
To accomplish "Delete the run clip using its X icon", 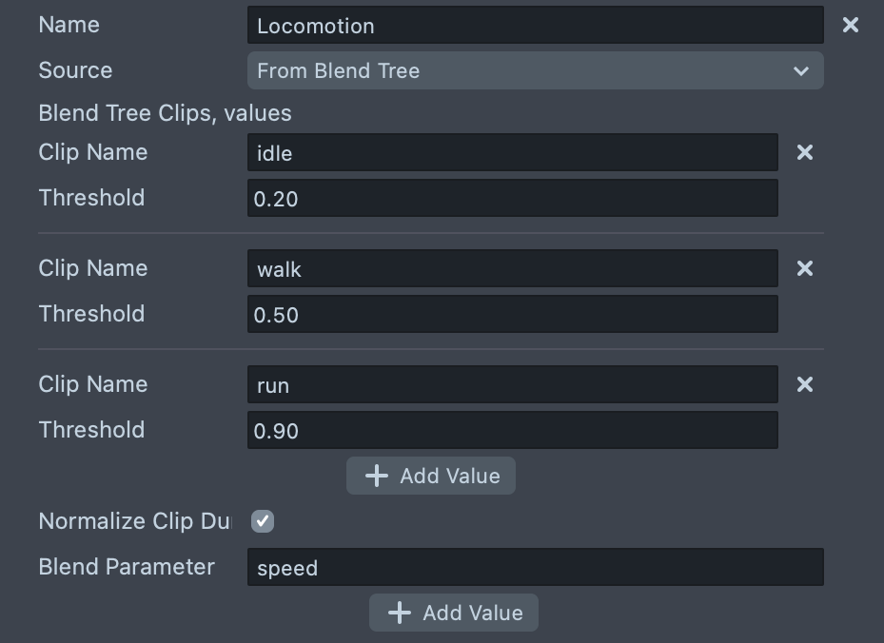I will [x=805, y=385].
